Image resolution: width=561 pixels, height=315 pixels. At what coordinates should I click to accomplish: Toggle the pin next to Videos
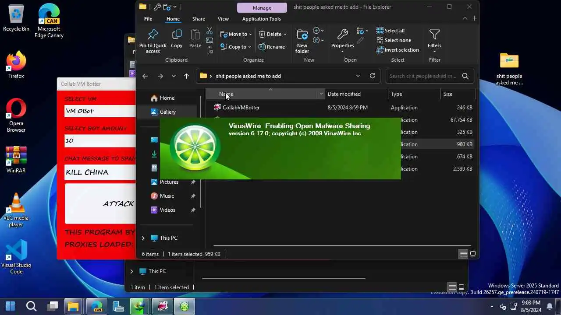coord(193,210)
